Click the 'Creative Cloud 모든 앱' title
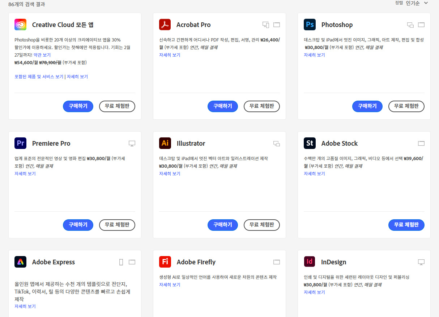The height and width of the screenshot is (317, 439). coord(63,25)
